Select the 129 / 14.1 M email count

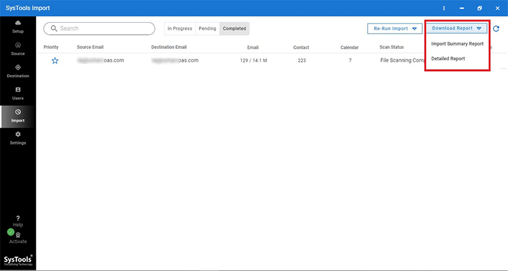[x=253, y=60]
